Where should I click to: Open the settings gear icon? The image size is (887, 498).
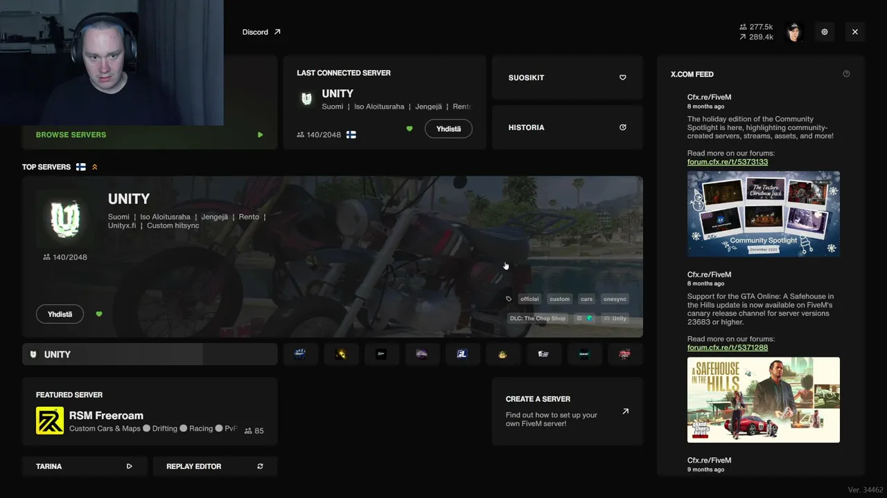point(825,32)
